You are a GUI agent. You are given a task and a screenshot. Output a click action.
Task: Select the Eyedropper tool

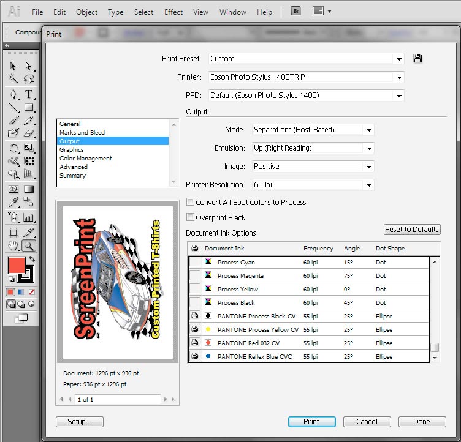click(13, 203)
